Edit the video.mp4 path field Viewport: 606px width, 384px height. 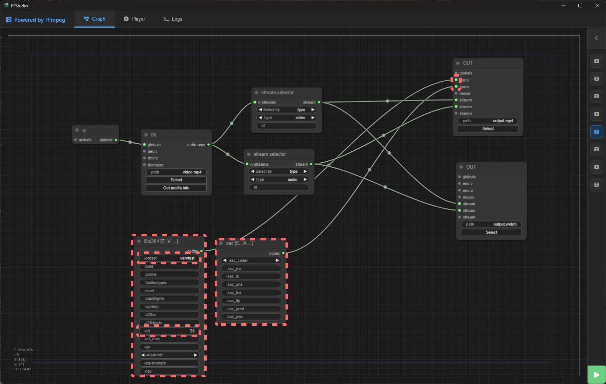pos(176,172)
